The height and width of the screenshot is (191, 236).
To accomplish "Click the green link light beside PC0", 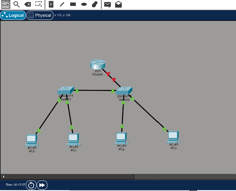I will [39, 130].
